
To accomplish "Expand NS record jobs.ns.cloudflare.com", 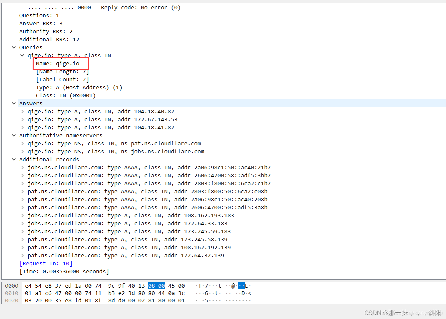I will click(22, 151).
